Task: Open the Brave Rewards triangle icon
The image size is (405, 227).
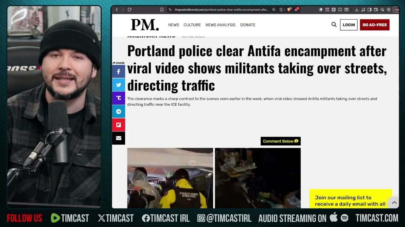Action: pyautogui.click(x=296, y=10)
